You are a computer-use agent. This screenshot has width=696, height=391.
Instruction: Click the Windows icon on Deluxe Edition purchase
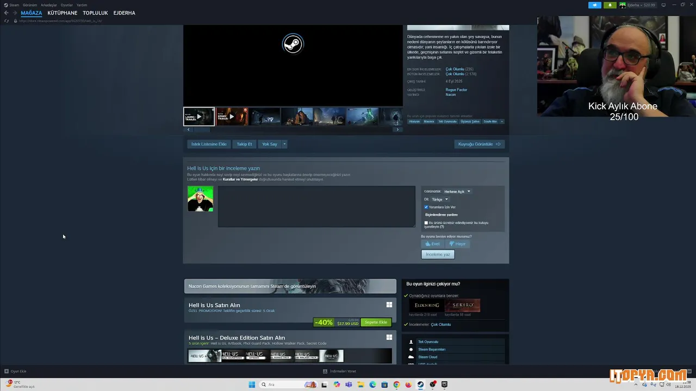389,337
